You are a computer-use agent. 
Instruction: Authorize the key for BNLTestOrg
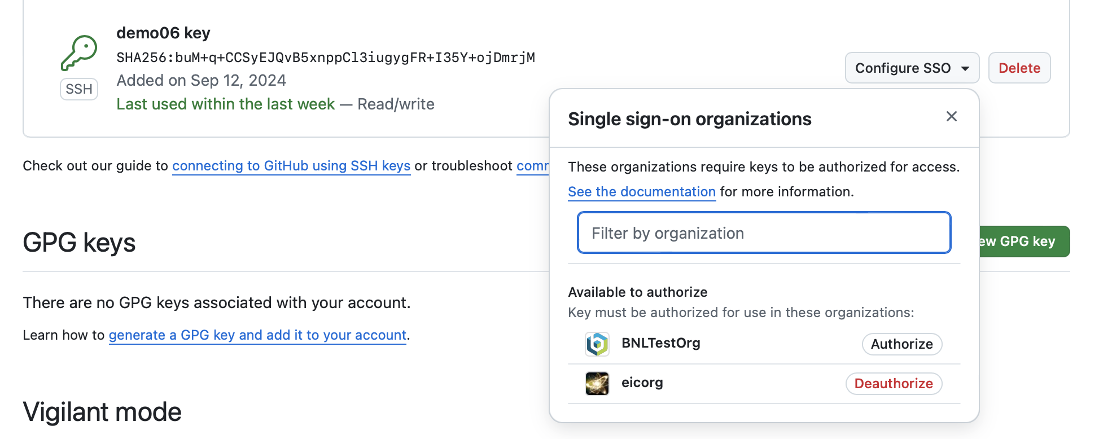pyautogui.click(x=902, y=344)
